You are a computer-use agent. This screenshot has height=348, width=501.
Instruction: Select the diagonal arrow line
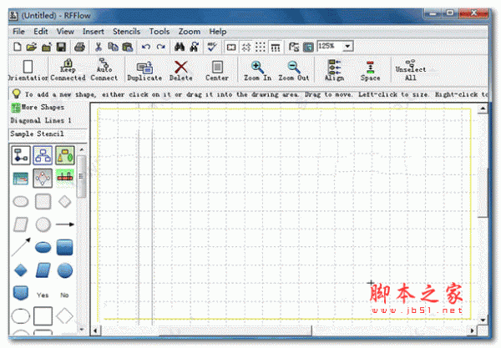21,247
